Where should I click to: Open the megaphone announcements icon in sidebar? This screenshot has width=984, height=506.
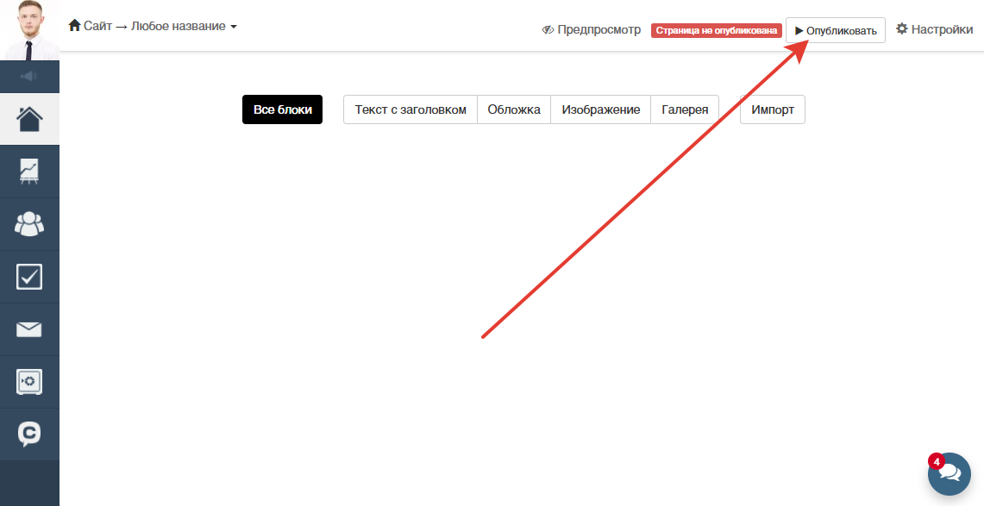pyautogui.click(x=28, y=77)
